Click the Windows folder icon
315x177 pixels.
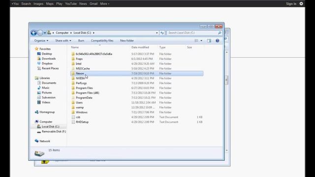73,112
